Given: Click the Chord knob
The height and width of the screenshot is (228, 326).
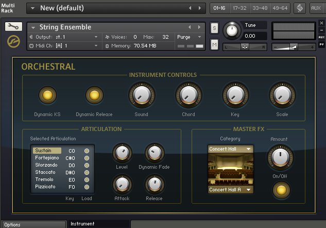Looking at the screenshot, I should [188, 95].
